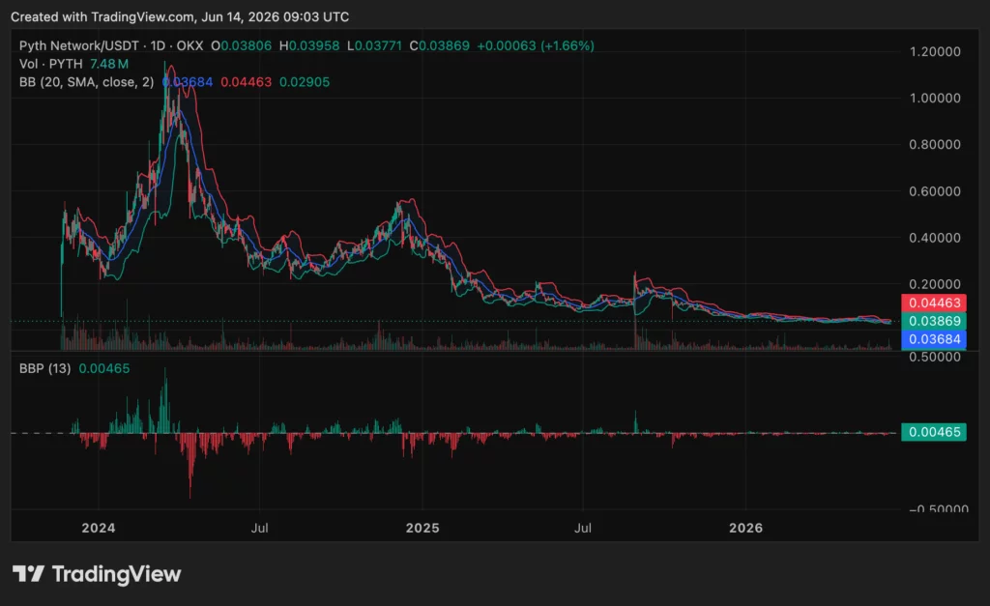Click the daily change +0.00063 (+1.66%)
The height and width of the screenshot is (606, 990).
[x=536, y=46]
